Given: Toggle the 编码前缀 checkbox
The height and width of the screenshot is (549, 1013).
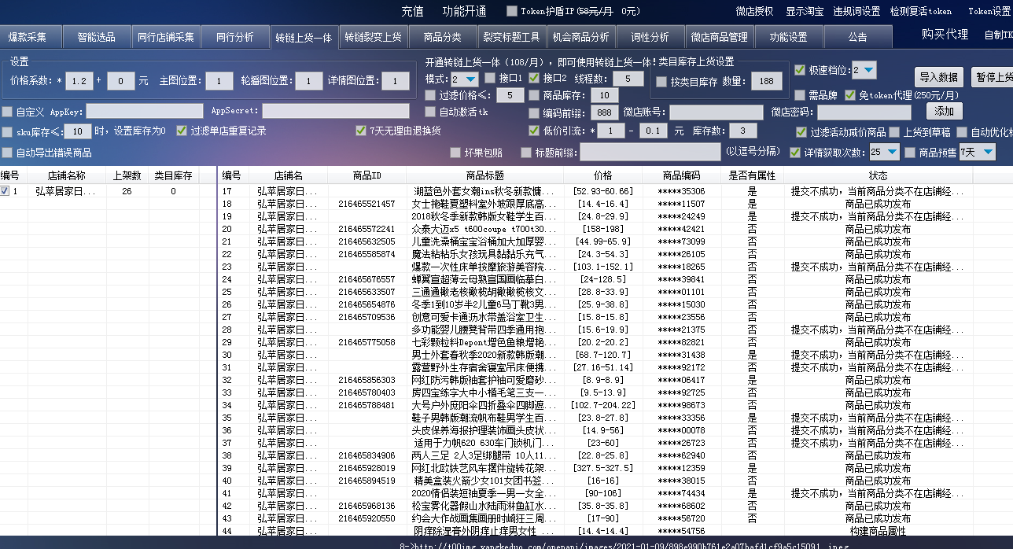Looking at the screenshot, I should click(533, 112).
